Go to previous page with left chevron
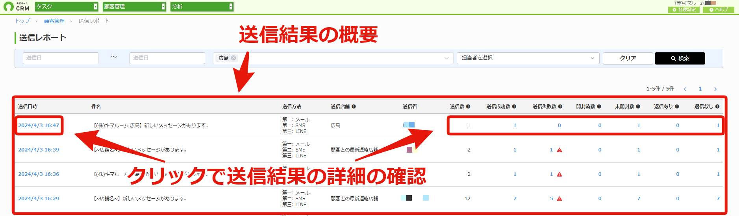739x216 pixels. (685, 89)
